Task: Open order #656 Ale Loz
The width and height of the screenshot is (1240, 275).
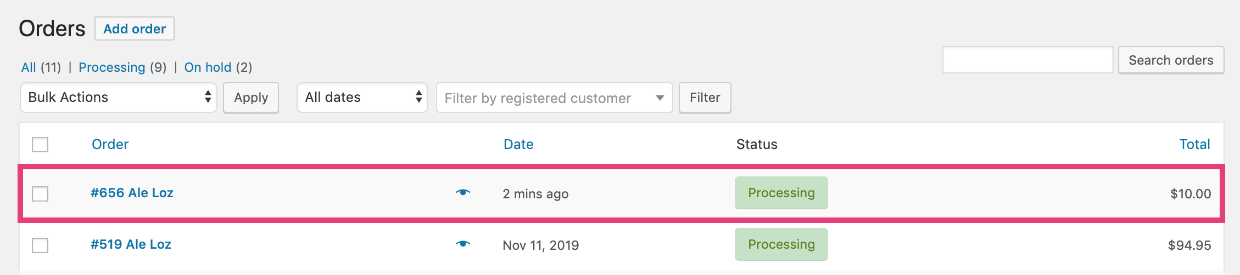Action: [132, 193]
